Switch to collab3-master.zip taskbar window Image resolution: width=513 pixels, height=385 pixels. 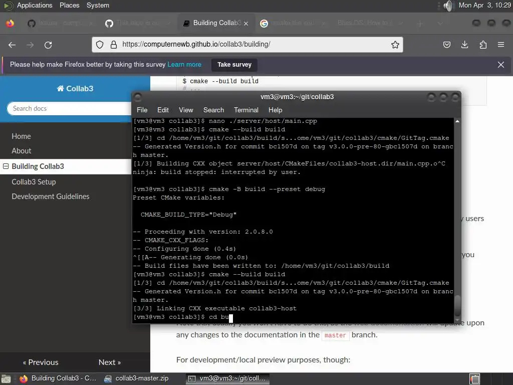136,378
